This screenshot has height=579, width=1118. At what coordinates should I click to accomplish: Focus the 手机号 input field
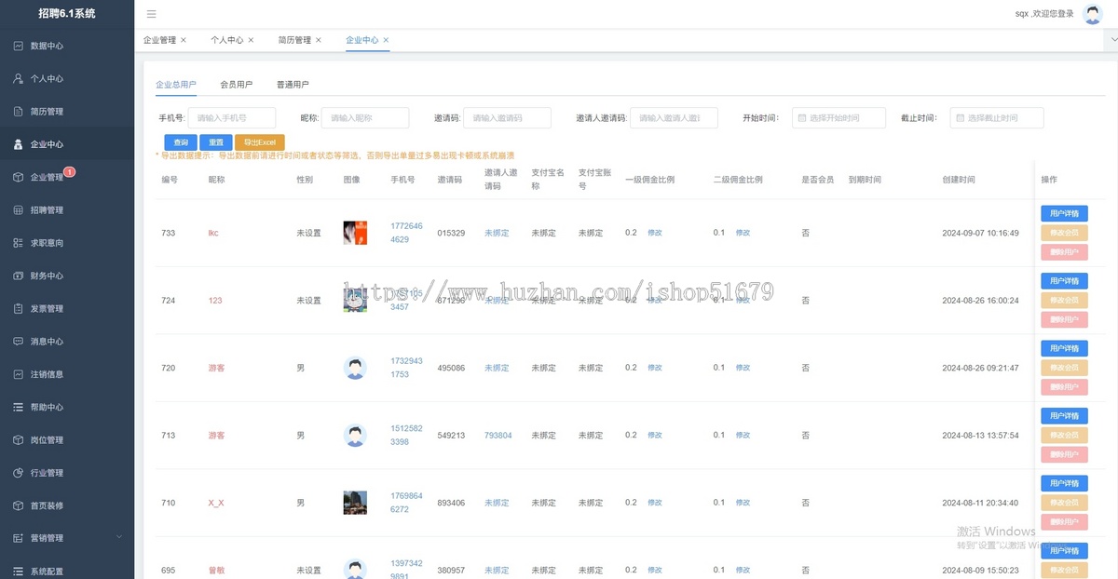tap(232, 118)
